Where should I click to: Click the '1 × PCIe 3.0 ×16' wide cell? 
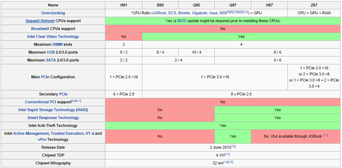tap(215, 77)
